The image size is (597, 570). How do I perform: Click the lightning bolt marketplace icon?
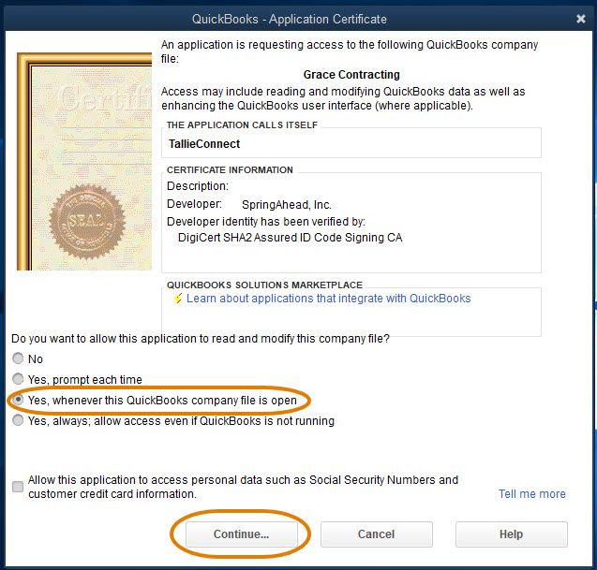[178, 299]
